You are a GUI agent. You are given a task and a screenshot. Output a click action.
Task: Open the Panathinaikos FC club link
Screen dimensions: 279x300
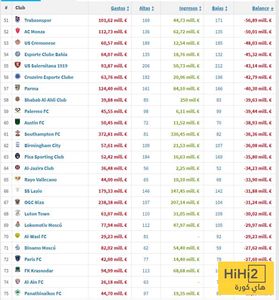pyautogui.click(x=43, y=293)
